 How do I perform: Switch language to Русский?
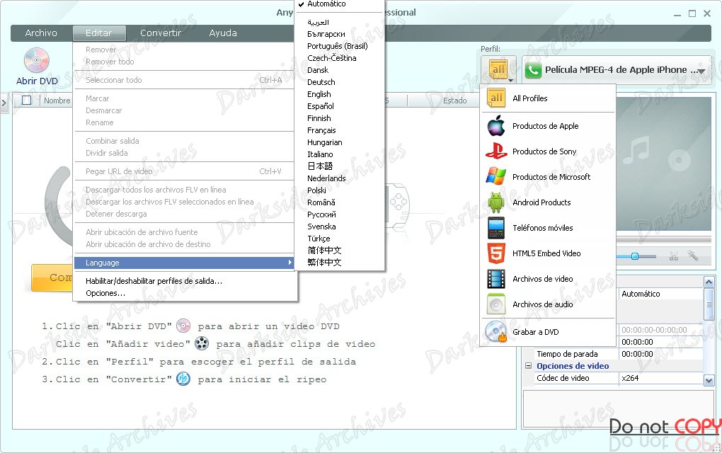pos(321,214)
